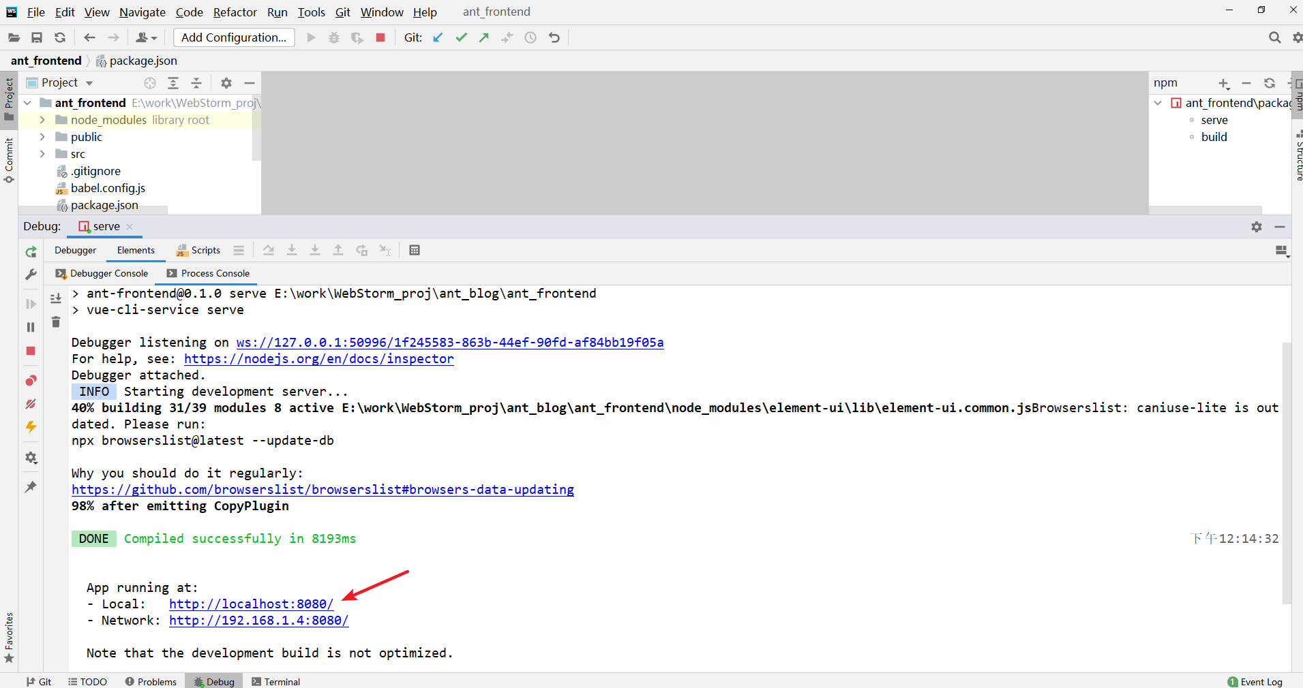Open Debug layout settings dropdown icon
The height and width of the screenshot is (688, 1303).
tap(1282, 252)
